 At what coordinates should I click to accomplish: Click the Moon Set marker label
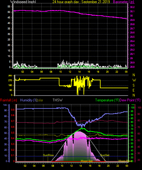pyautogui.click(x=87, y=161)
